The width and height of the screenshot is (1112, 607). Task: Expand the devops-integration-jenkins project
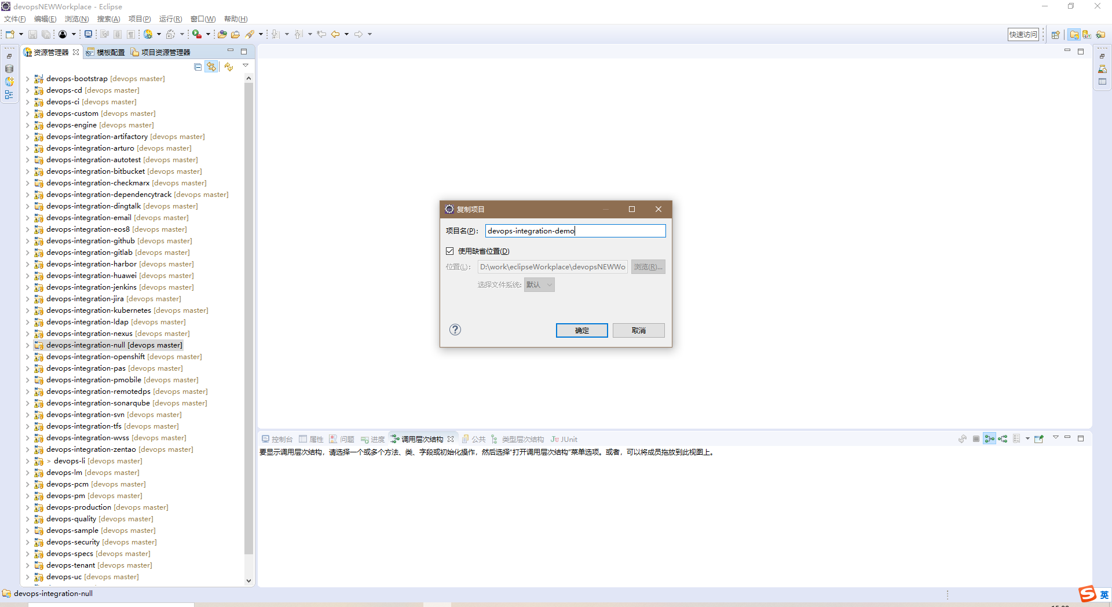(x=27, y=287)
